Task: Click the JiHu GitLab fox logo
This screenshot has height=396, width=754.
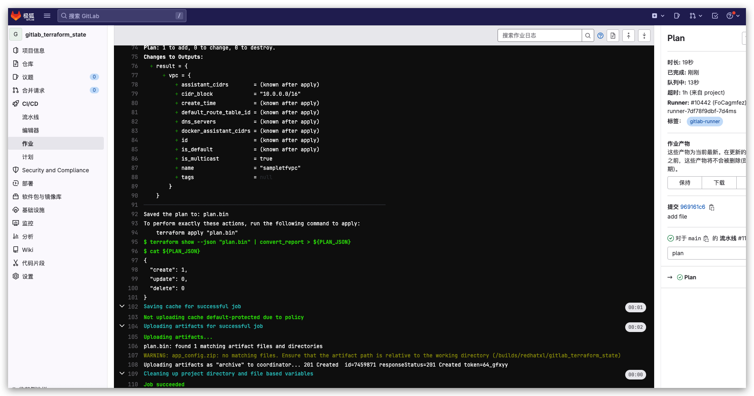Action: click(16, 16)
